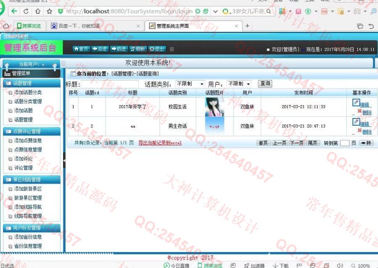Close the 管理系统主界面 tab
The height and width of the screenshot is (268, 378).
[236, 26]
